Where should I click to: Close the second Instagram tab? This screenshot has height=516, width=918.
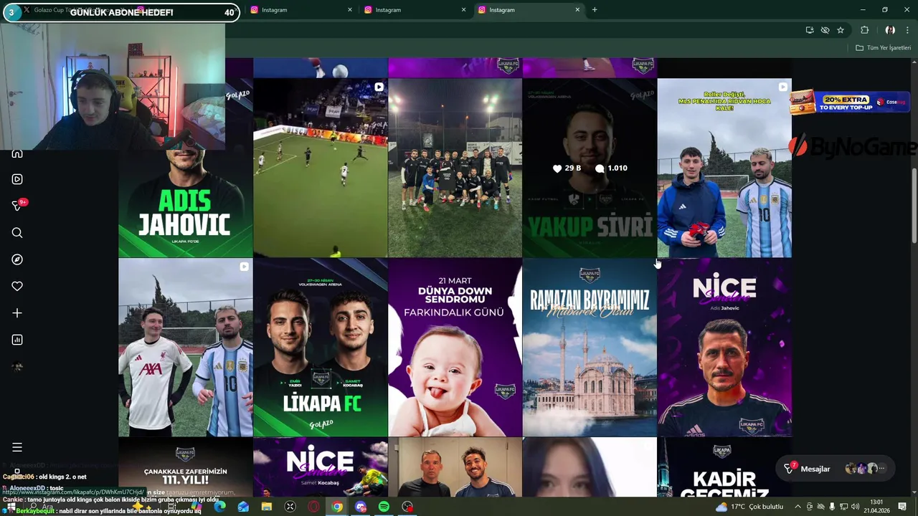click(x=350, y=10)
